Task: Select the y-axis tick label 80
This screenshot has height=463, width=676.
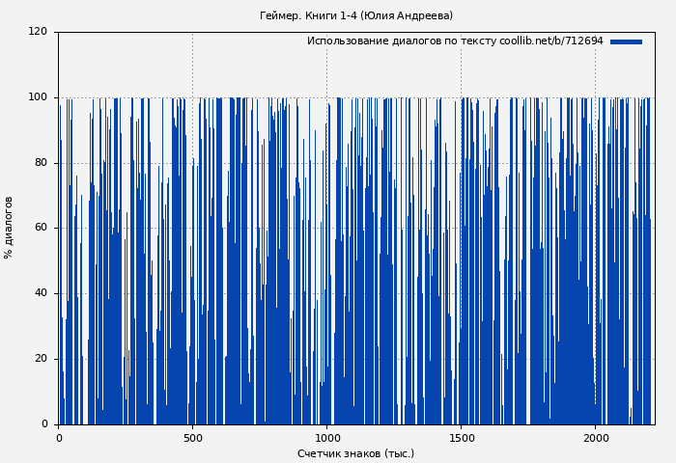Action: [x=41, y=163]
